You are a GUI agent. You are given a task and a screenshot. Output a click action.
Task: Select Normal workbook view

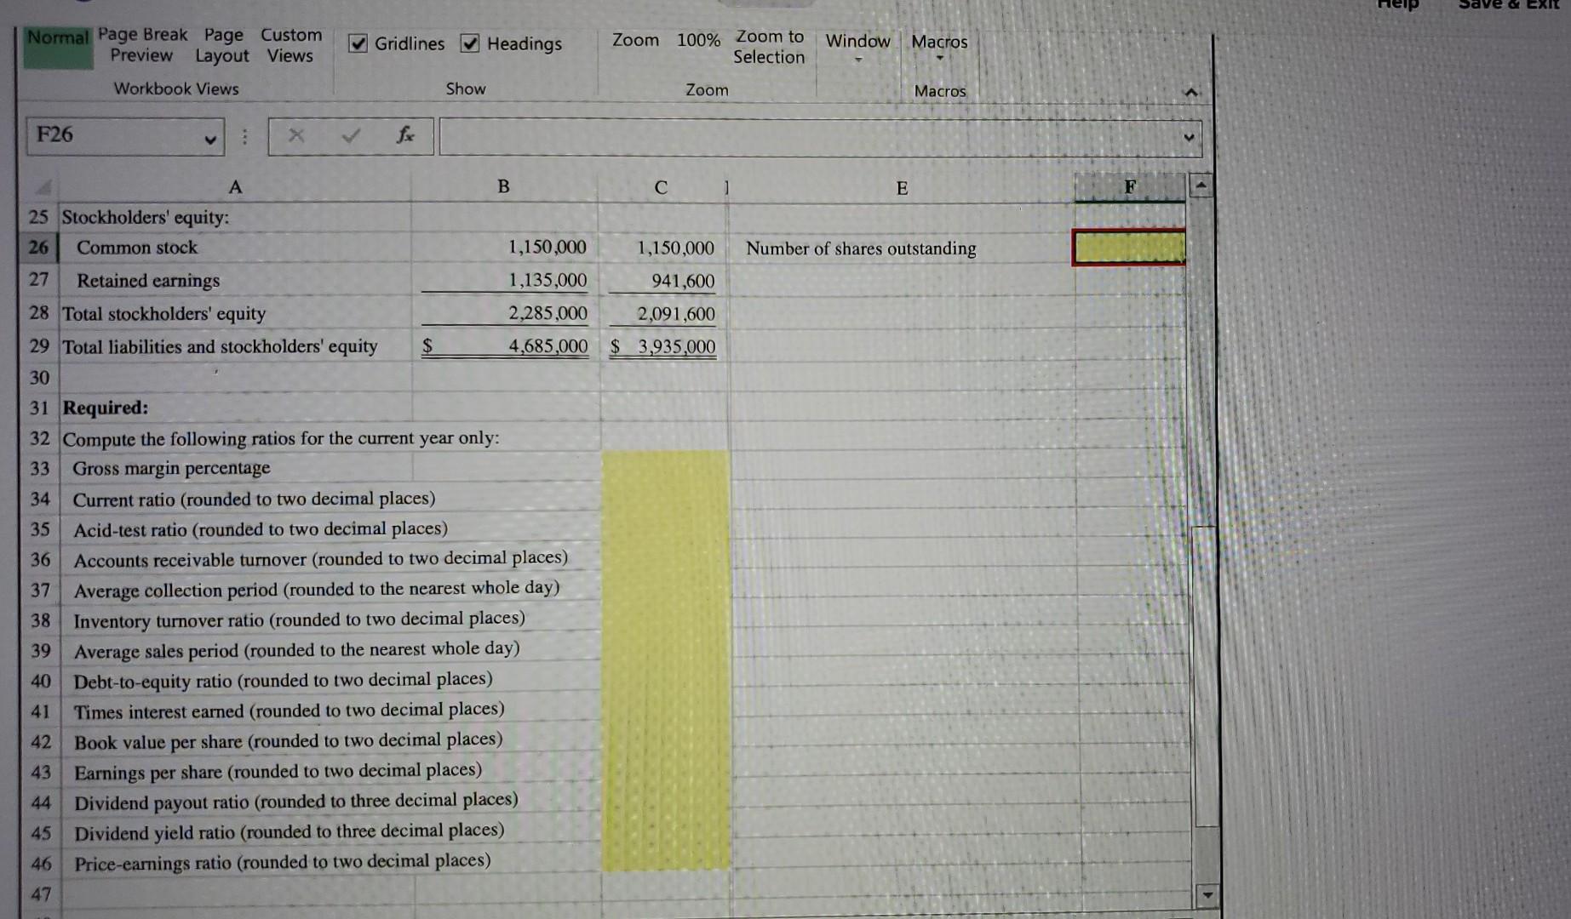pyautogui.click(x=57, y=48)
